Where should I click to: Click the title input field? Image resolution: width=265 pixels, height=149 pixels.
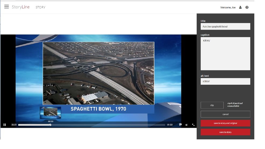[x=225, y=26]
